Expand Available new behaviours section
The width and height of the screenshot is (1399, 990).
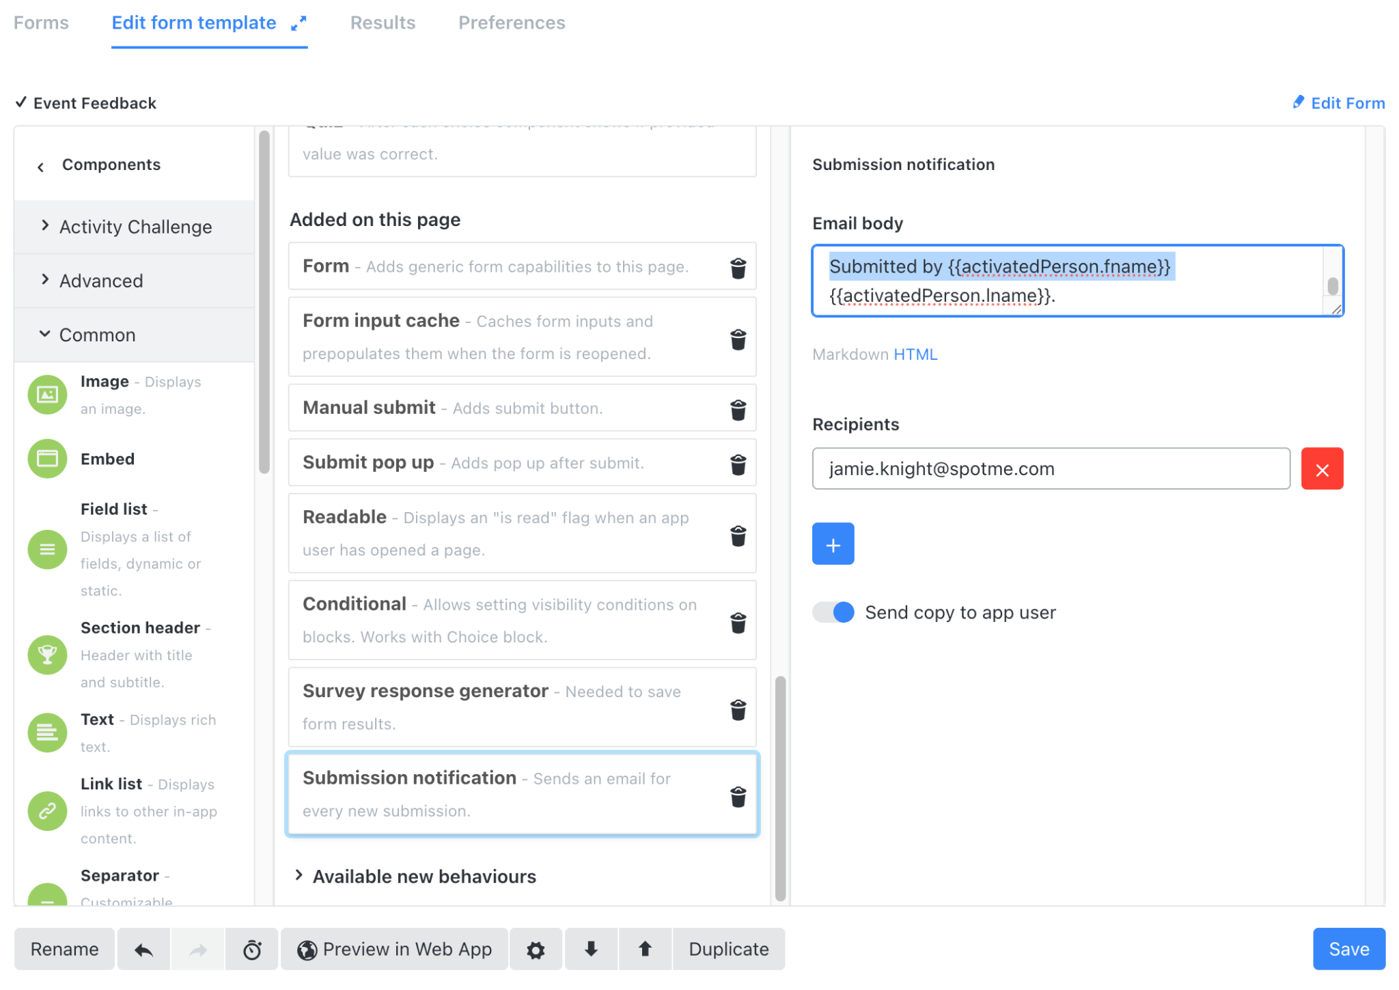coord(415,876)
